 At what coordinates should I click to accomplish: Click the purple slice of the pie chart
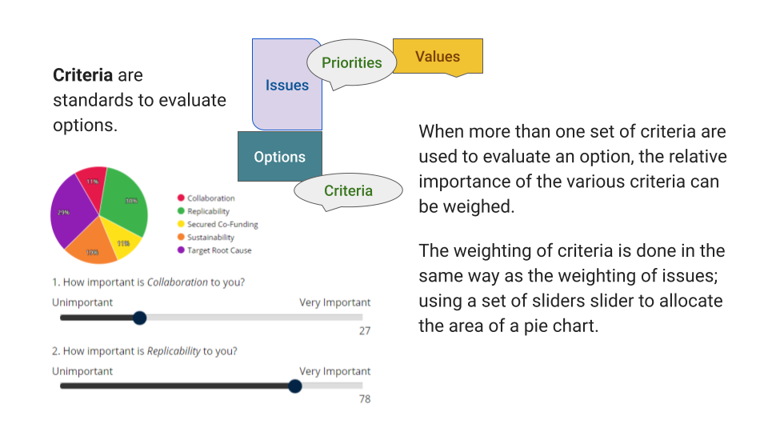[x=68, y=212]
